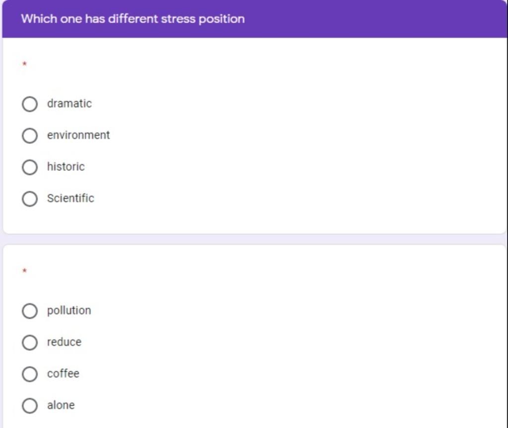The width and height of the screenshot is (508, 428).
Task: Mark the coffee radio button
Action: pos(30,374)
